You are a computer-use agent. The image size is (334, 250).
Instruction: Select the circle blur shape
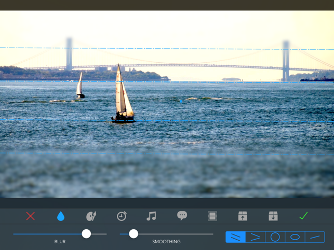[x=275, y=237]
